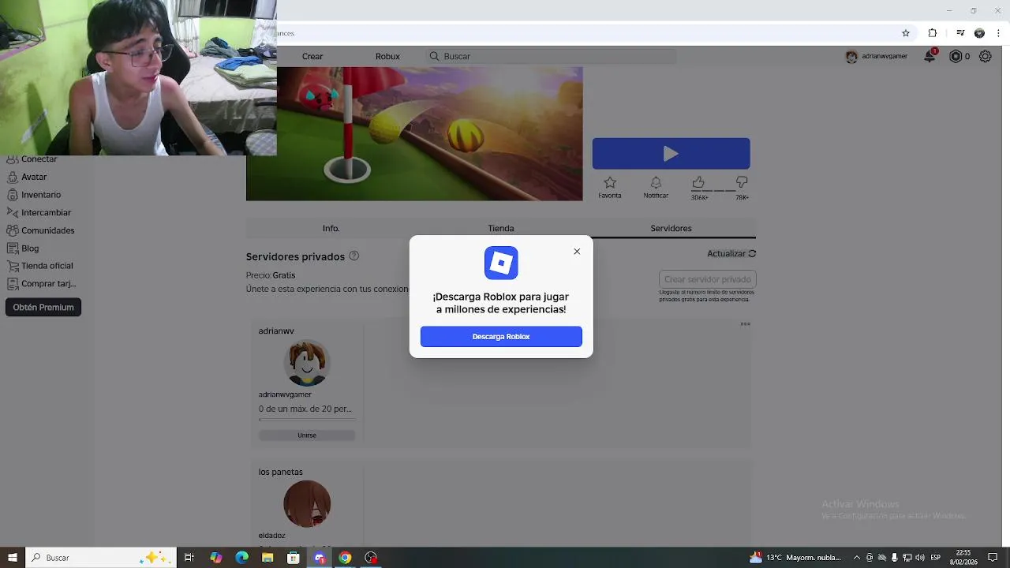Click the Roblox logo in the popup
This screenshot has height=568, width=1010.
pos(501,263)
